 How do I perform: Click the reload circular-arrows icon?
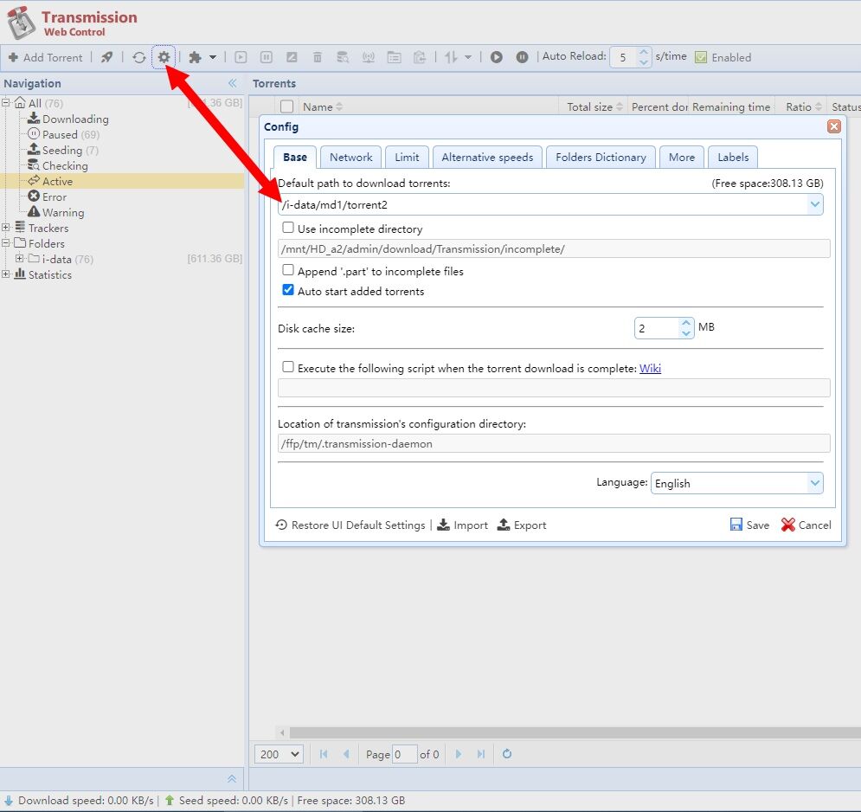point(139,57)
